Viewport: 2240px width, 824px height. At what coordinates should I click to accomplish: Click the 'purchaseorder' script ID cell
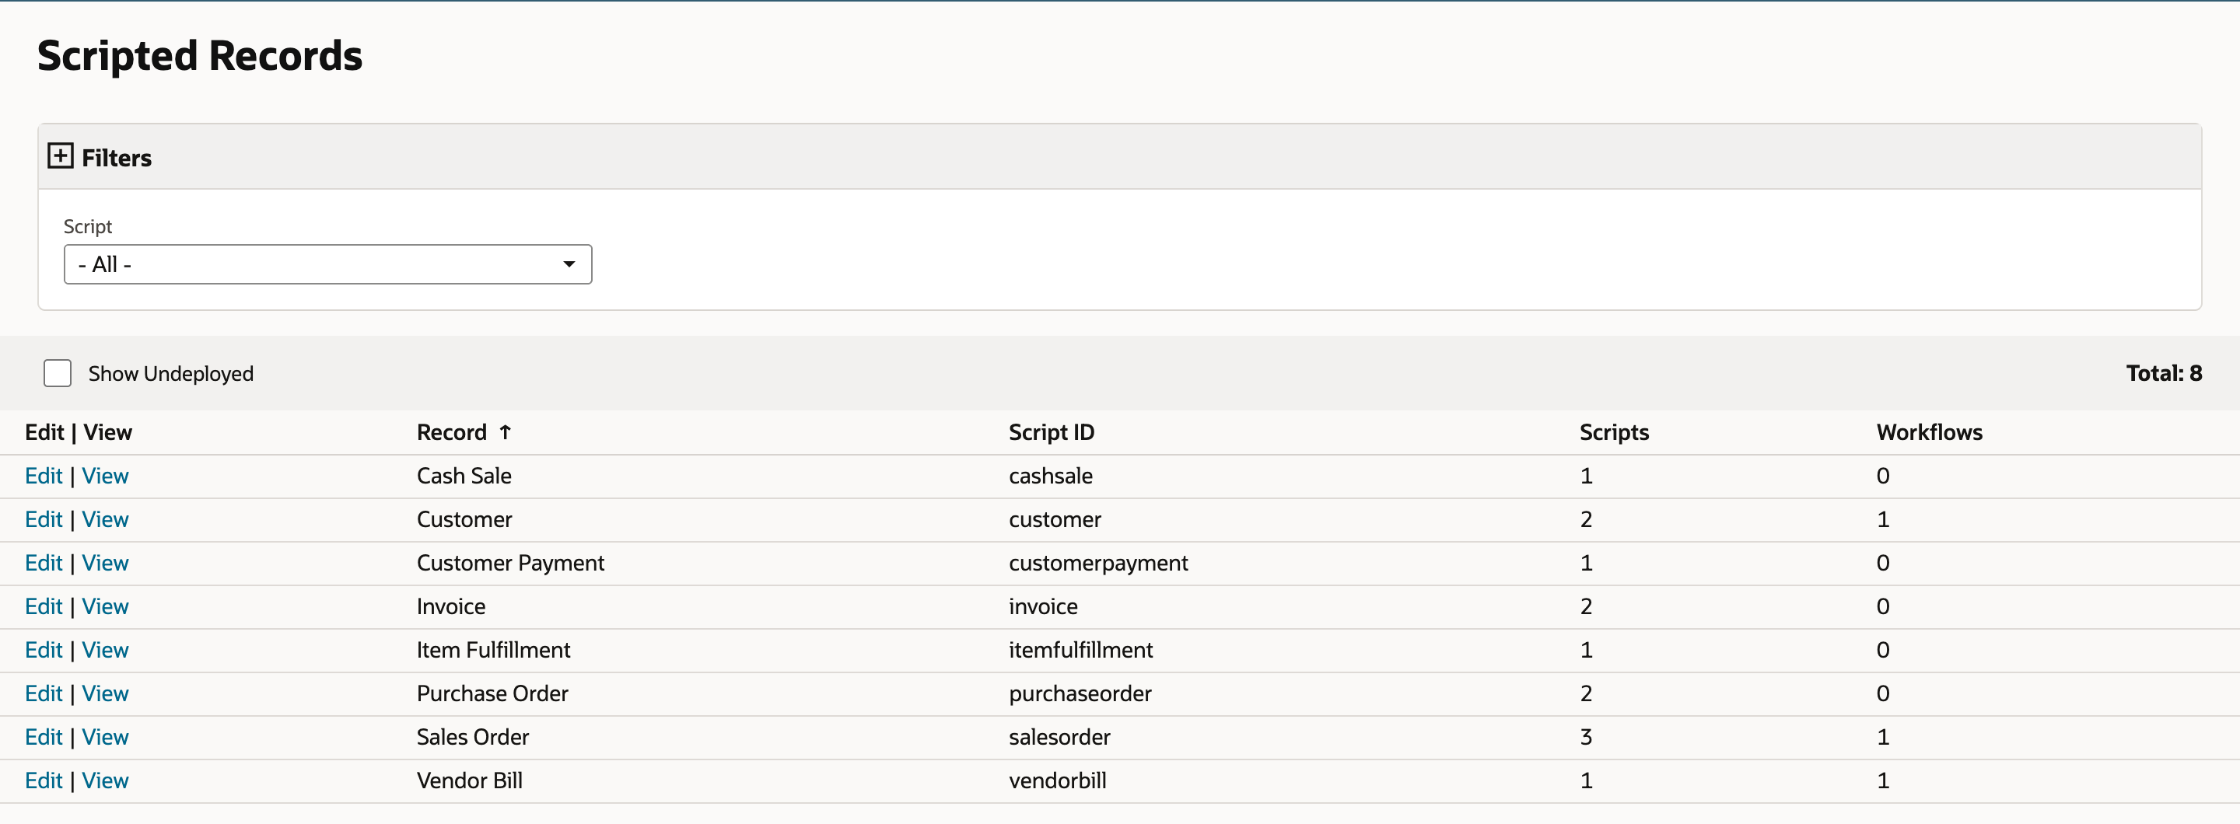pyautogui.click(x=1080, y=693)
